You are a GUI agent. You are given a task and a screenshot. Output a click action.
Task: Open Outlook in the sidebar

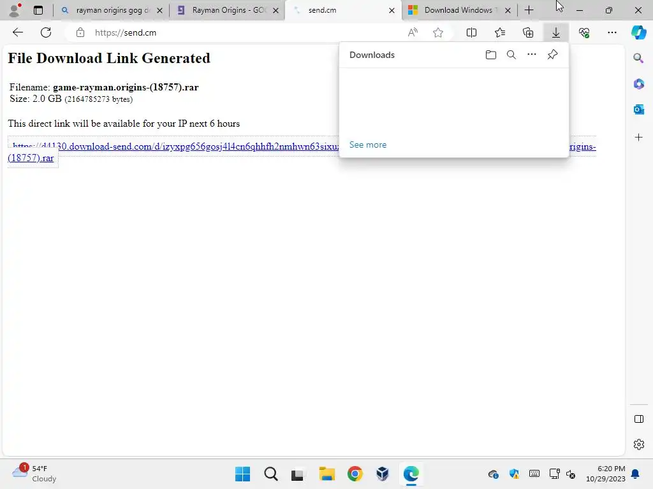[638, 110]
